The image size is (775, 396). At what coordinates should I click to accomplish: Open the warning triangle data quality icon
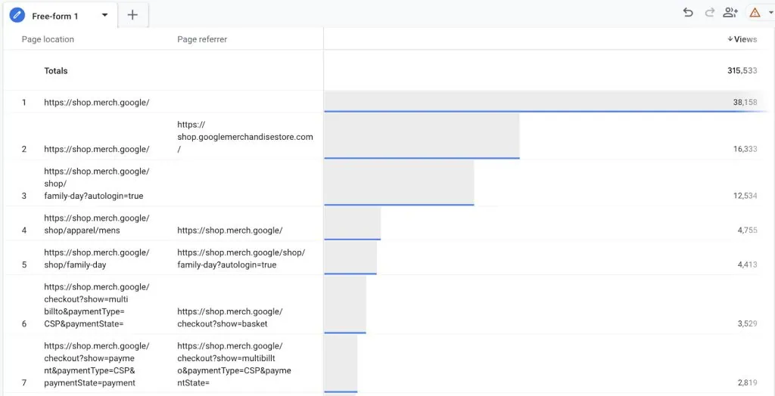coord(755,13)
